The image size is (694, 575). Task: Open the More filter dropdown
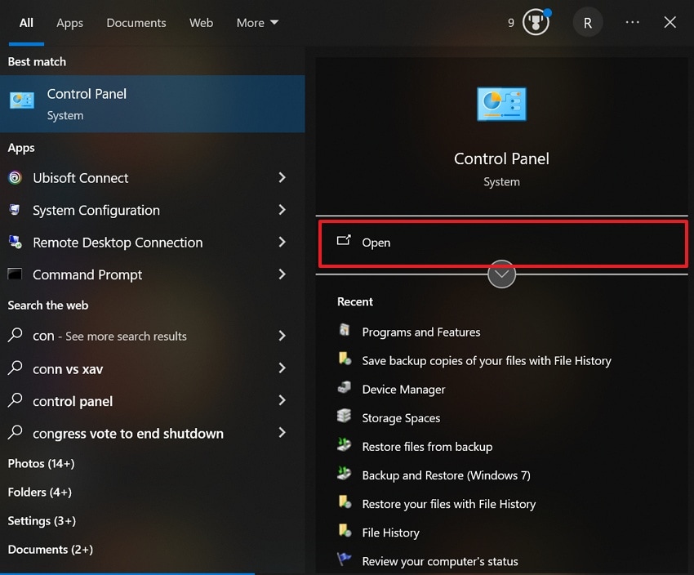(x=257, y=23)
